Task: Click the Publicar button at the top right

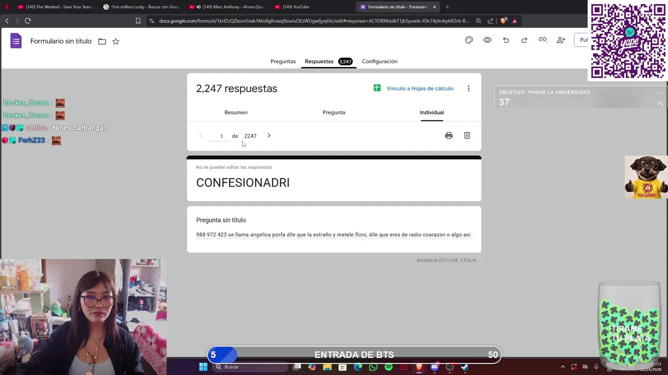Action: point(581,40)
